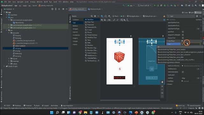Run the app with the green play button
204x115 pixels.
(x=155, y=5)
